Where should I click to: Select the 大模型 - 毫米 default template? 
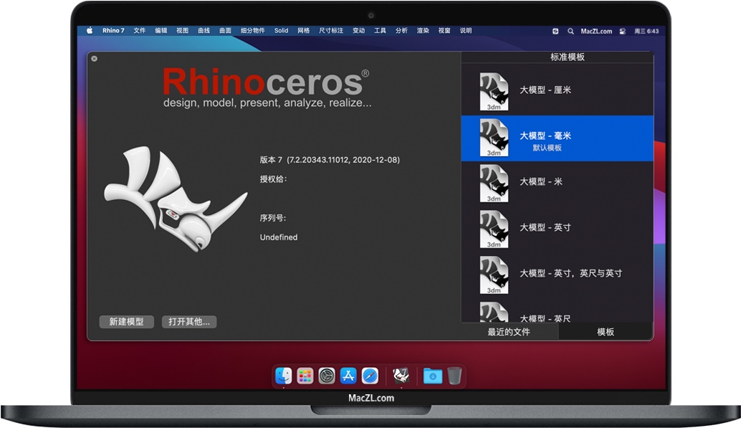point(557,138)
